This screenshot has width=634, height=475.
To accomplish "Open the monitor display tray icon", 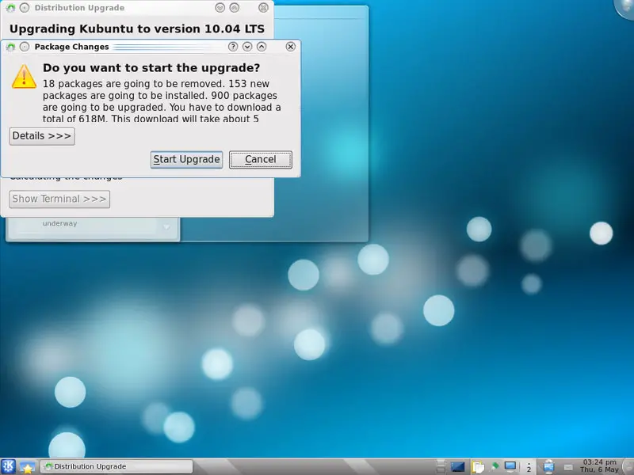I will coord(510,466).
